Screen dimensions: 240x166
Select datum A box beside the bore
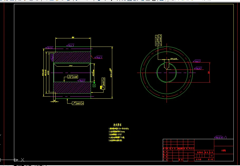(x=94, y=85)
